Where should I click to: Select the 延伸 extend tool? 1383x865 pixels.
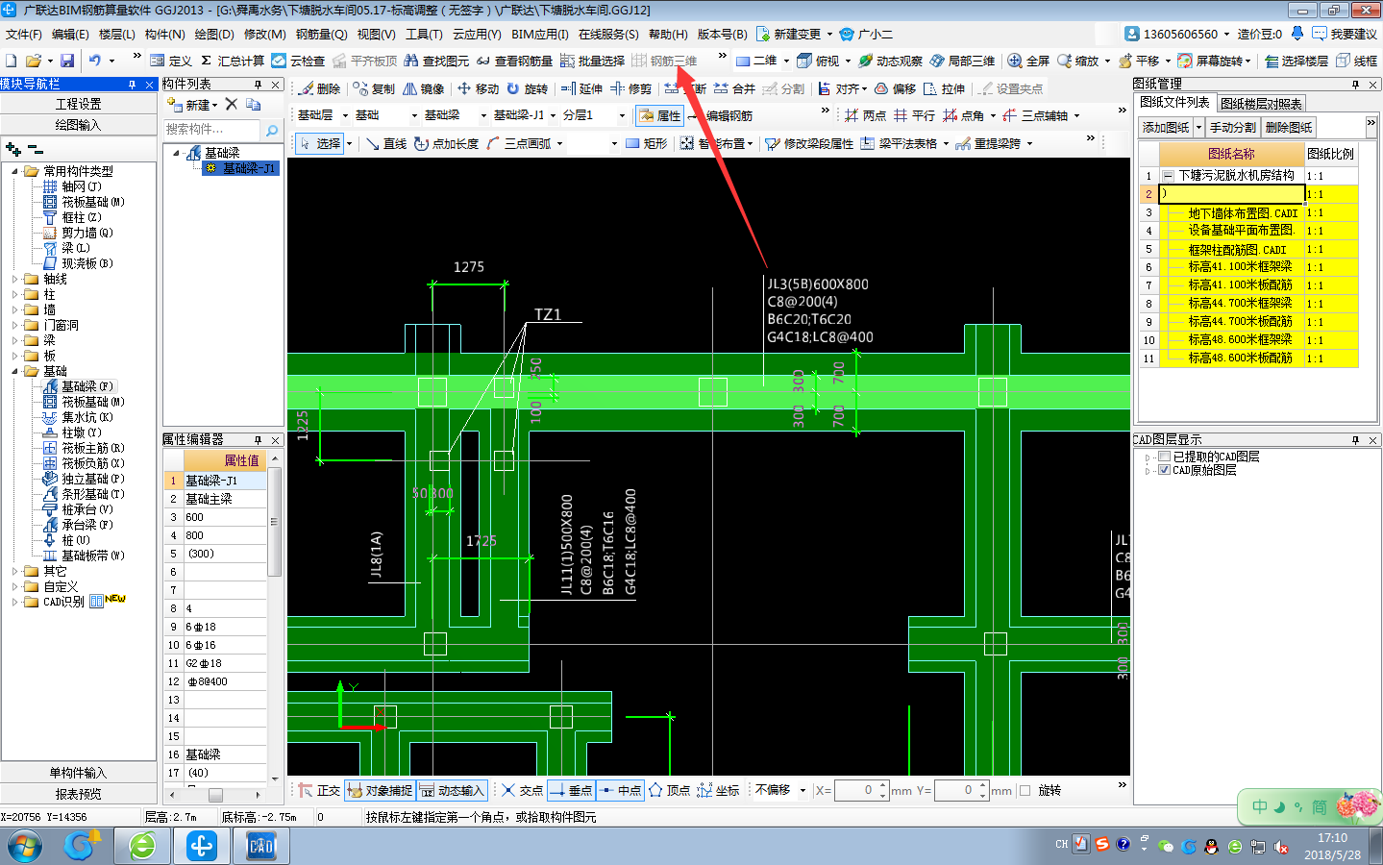click(581, 88)
